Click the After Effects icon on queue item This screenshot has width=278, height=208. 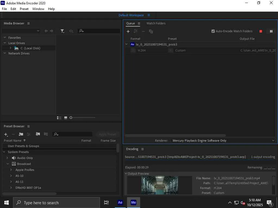[x=132, y=44]
